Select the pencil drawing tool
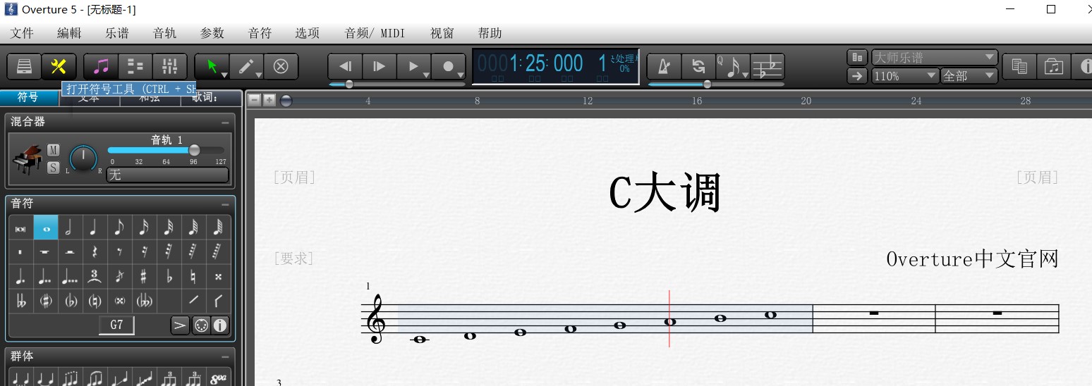The image size is (1092, 386). [246, 66]
